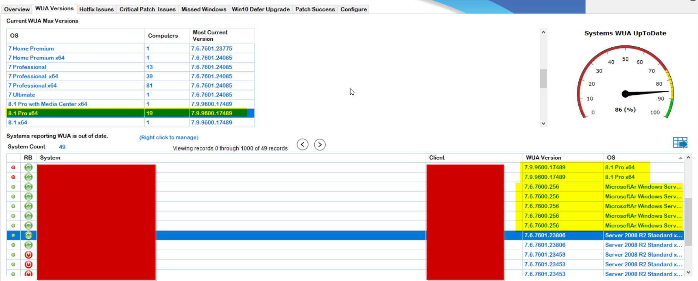Click the topmost red power icon in RB column
The width and height of the screenshot is (698, 281).
(x=28, y=255)
